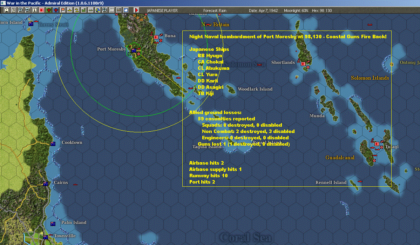Image resolution: width=420 pixels, height=245 pixels.
Task: Select the Japanese base flag at Buna
Action: (156, 37)
